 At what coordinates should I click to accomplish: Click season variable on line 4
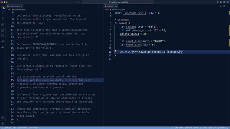[130, 27]
